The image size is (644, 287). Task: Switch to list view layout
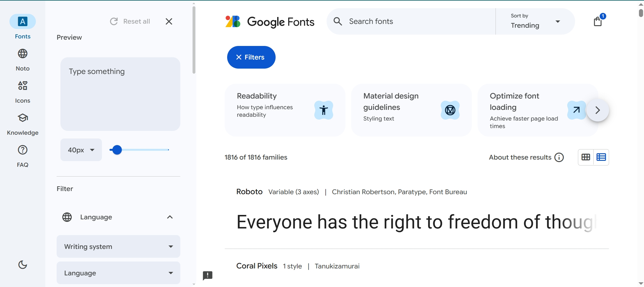tap(601, 157)
